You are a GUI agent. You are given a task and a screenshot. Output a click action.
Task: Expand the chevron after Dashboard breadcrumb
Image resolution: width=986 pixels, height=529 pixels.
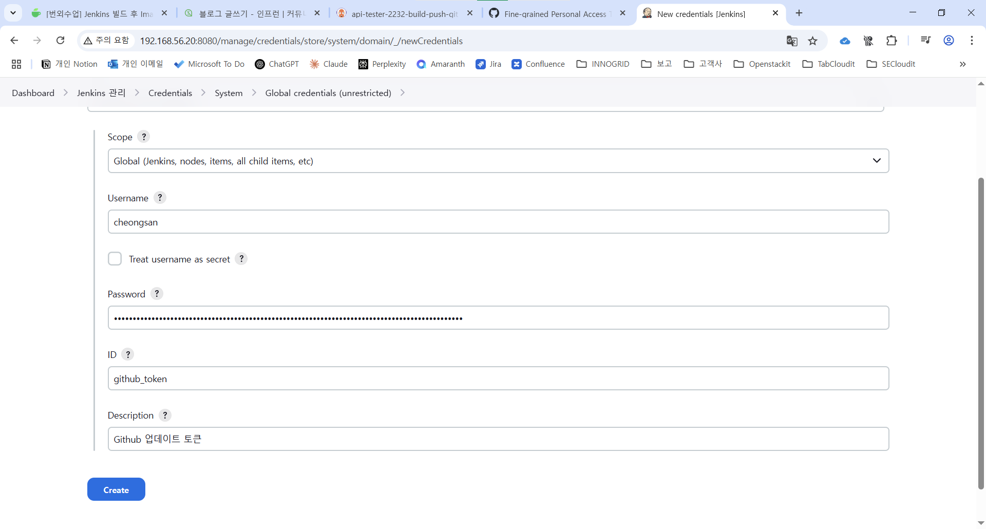coord(66,92)
